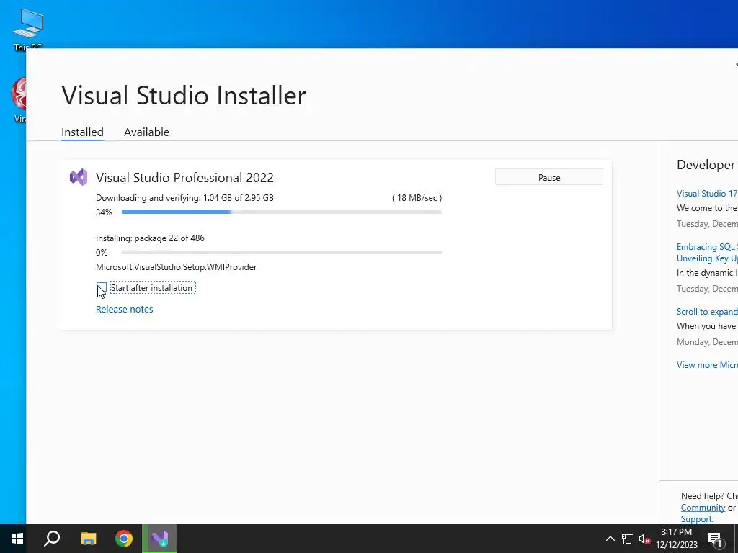Click the 18 MB/sec download speed text
Image resolution: width=738 pixels, height=553 pixels.
[417, 198]
